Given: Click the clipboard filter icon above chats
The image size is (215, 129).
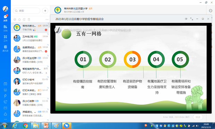Looking at the screenshot, I should point(29,19).
